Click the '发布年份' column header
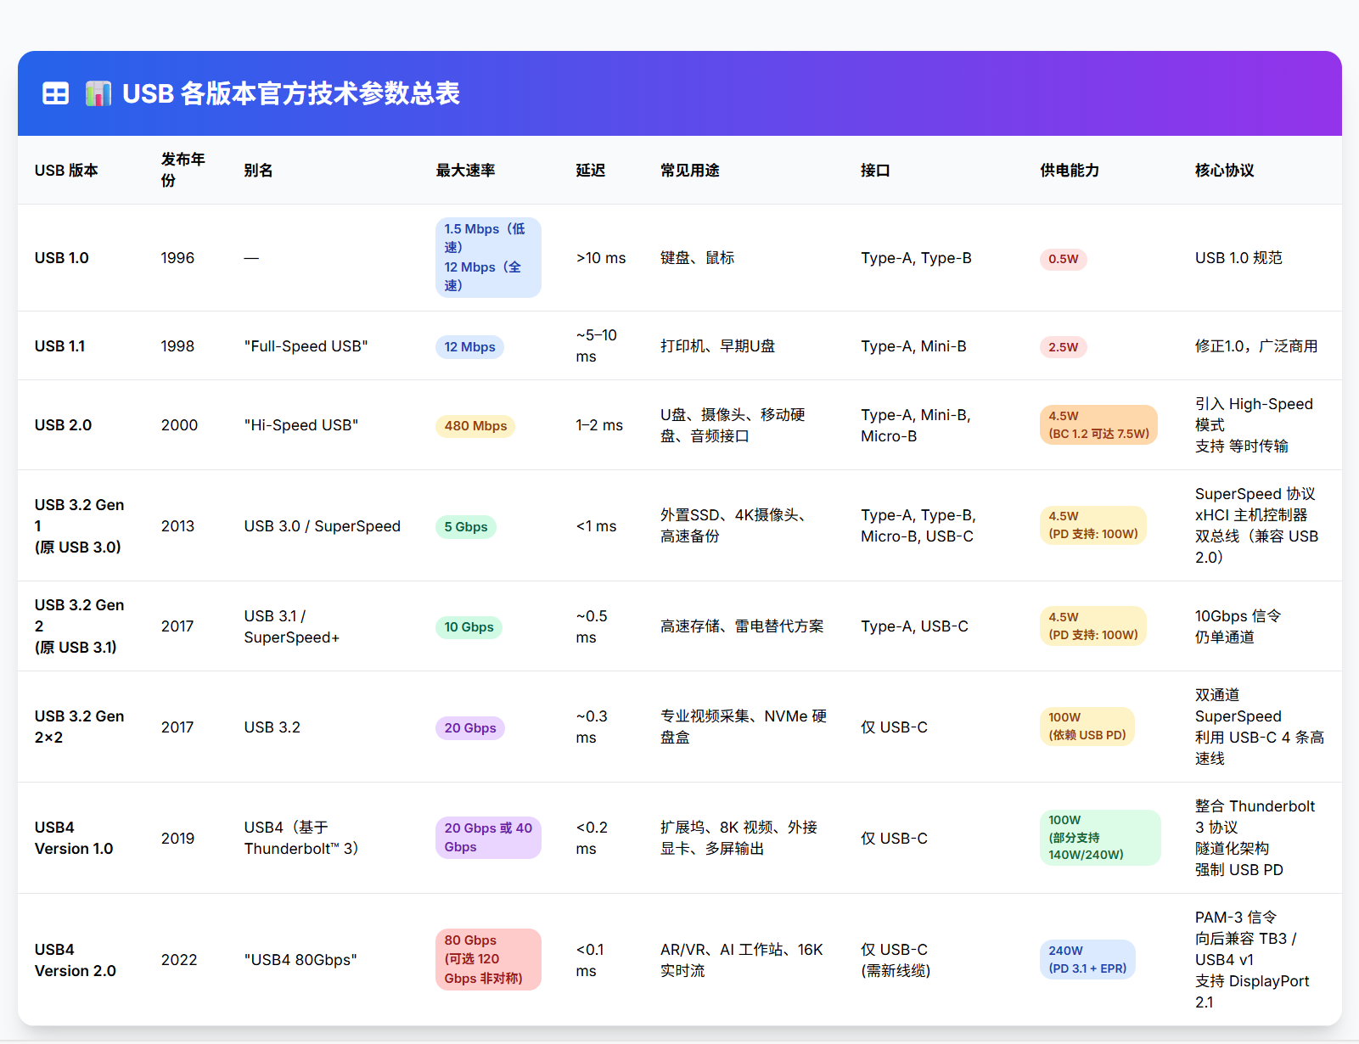 183,170
